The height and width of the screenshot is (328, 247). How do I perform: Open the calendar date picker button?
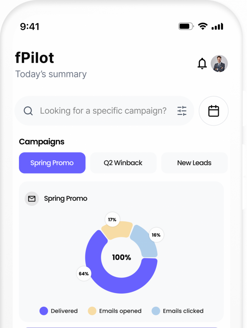coord(213,111)
